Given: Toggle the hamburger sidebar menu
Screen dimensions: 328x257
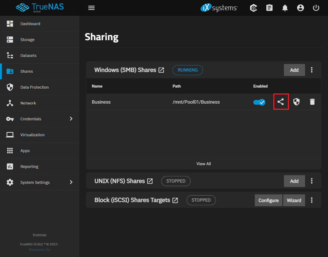Looking at the screenshot, I should [91, 8].
